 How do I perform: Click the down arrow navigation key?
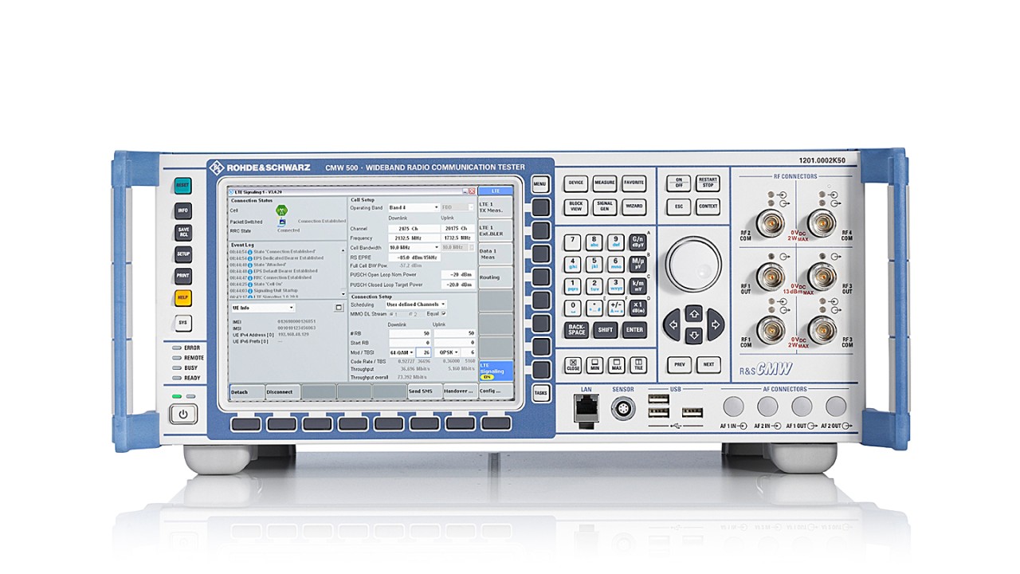693,336
